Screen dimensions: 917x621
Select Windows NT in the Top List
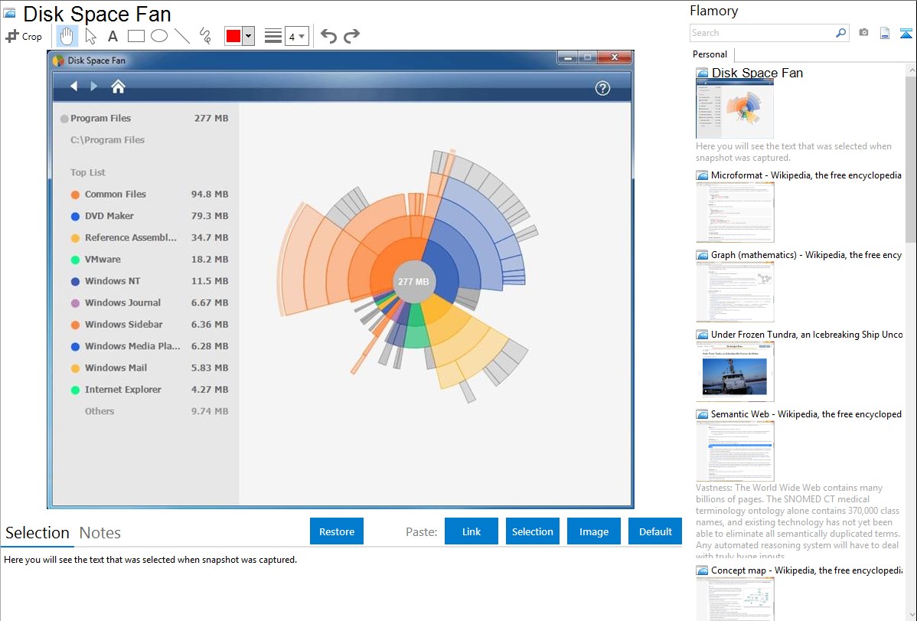(149, 281)
